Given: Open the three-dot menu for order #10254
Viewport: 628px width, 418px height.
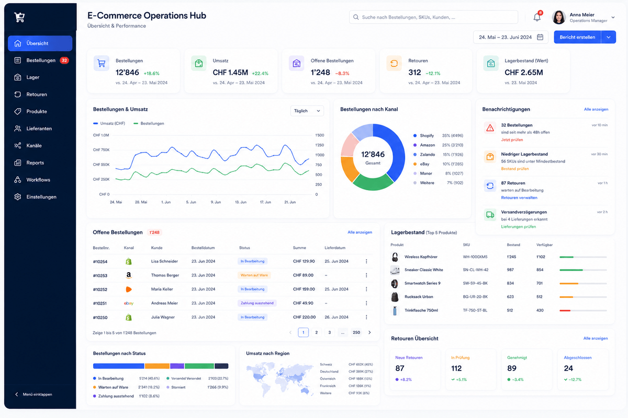Looking at the screenshot, I should [366, 261].
